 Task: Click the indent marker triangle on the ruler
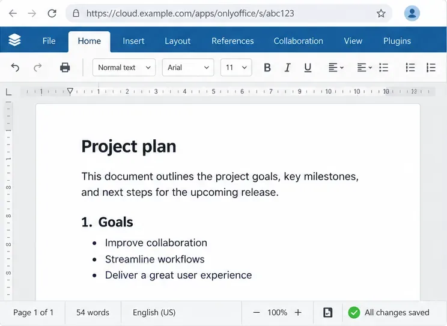pyautogui.click(x=70, y=91)
